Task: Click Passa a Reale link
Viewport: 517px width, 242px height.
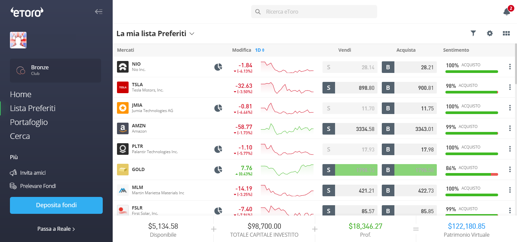Action: tap(56, 228)
